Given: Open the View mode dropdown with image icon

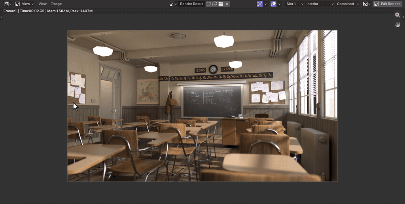Looking at the screenshot, I should click(x=25, y=4).
